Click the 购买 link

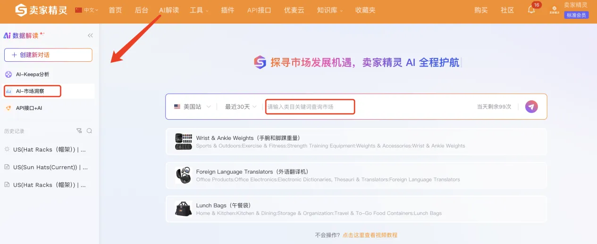coord(481,10)
